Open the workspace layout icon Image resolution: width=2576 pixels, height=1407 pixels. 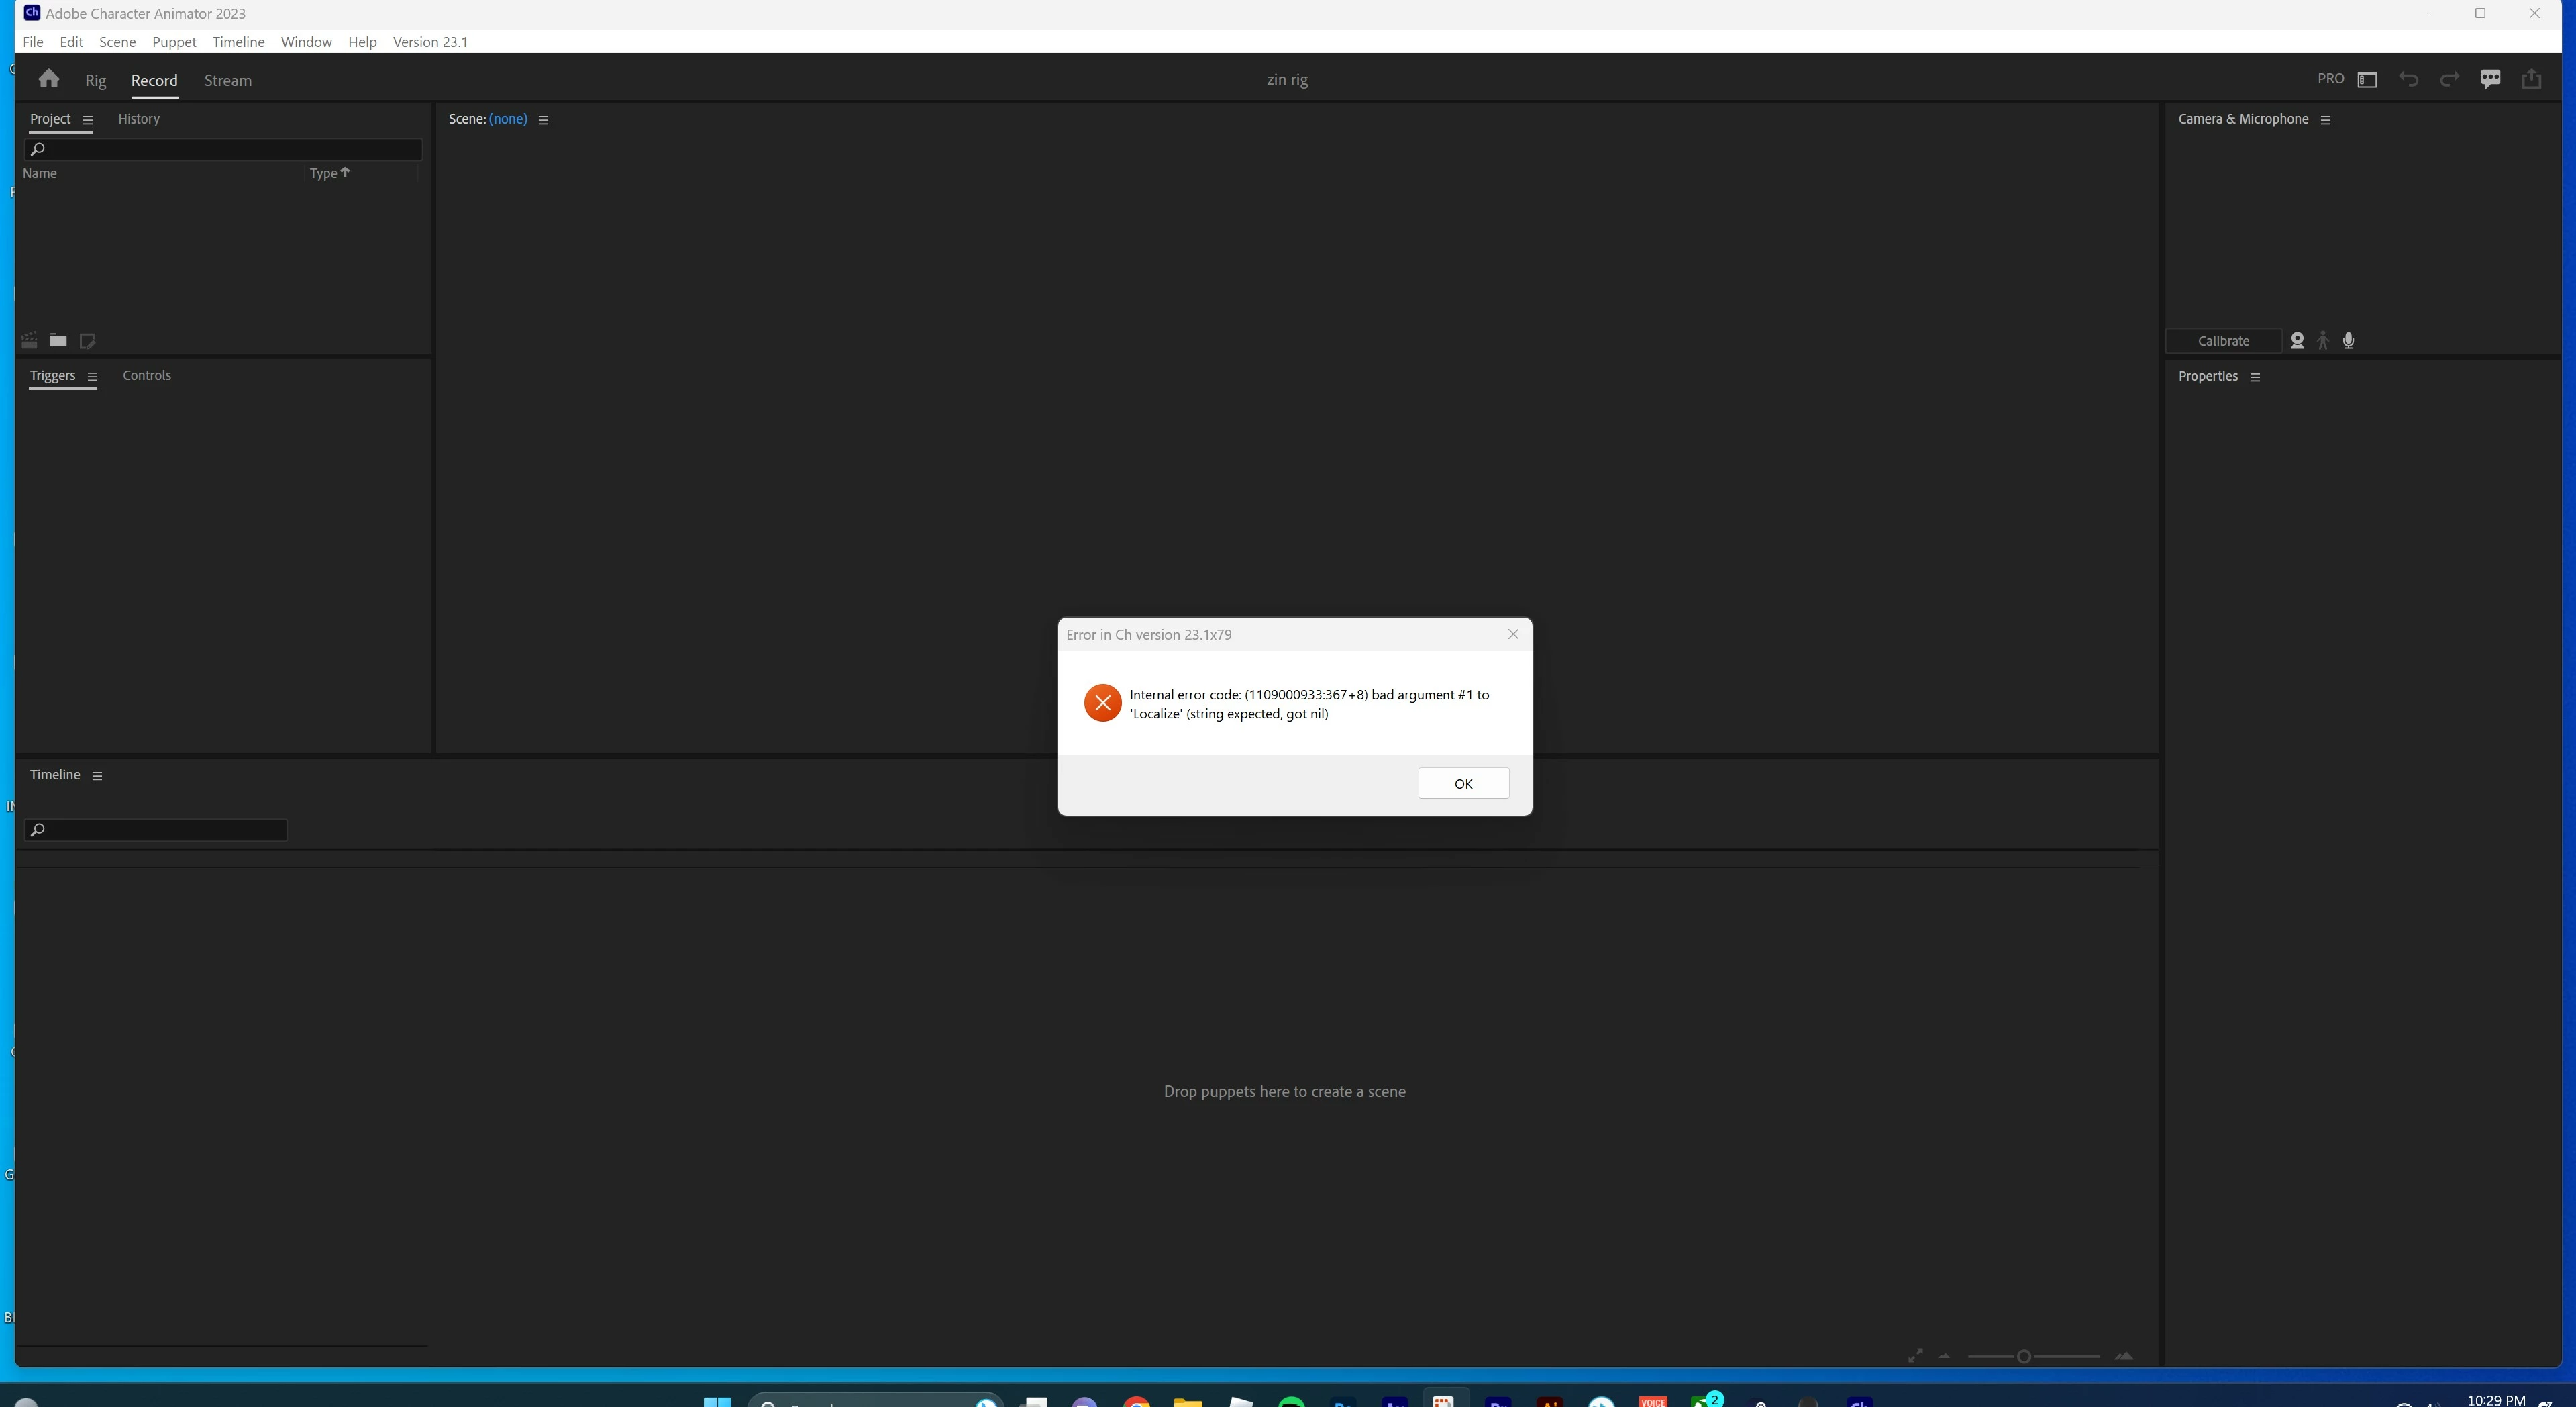pos(2367,79)
